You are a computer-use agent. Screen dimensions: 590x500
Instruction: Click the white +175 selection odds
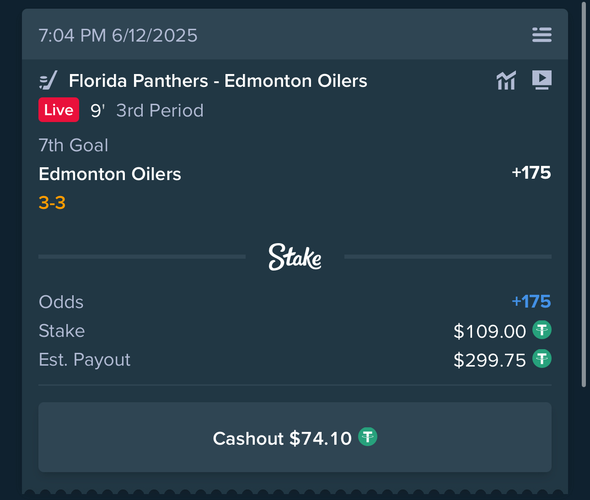(x=531, y=173)
